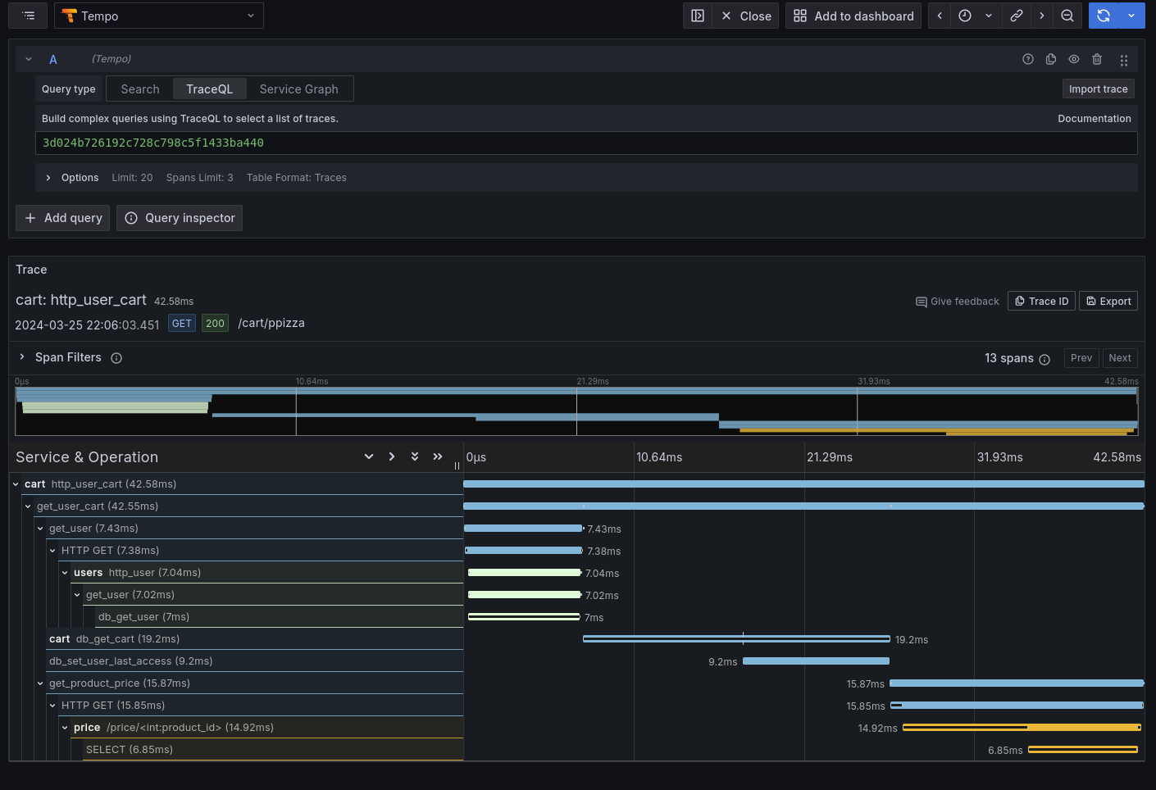The width and height of the screenshot is (1156, 790).
Task: Click Import trace button
Action: [1098, 89]
